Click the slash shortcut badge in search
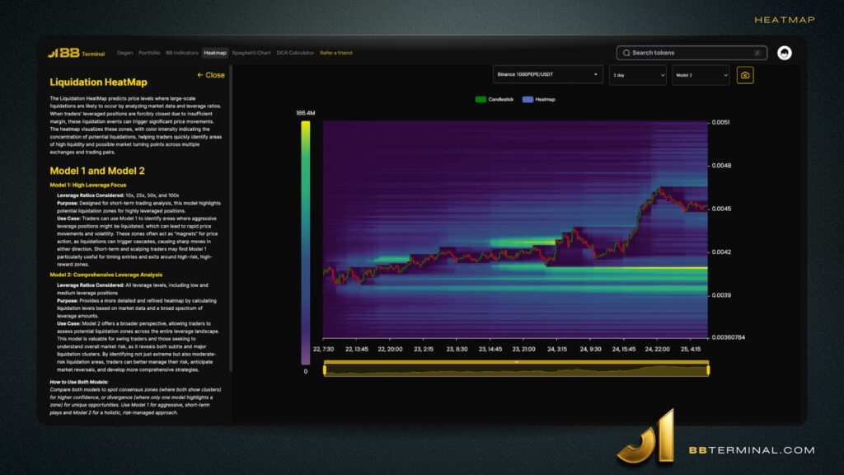Screen dimensions: 844x475 click(x=757, y=53)
